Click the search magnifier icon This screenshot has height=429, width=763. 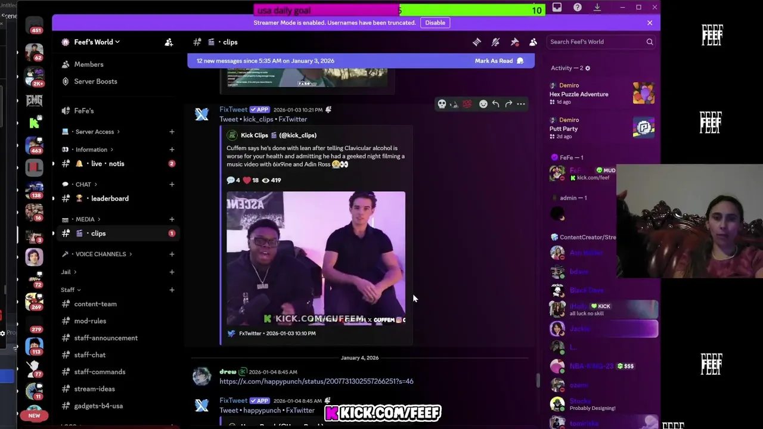click(650, 42)
